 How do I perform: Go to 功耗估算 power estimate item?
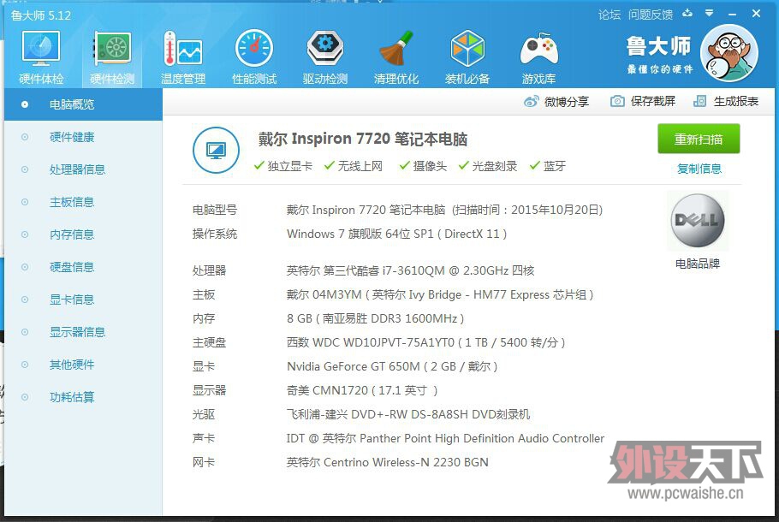tap(72, 397)
